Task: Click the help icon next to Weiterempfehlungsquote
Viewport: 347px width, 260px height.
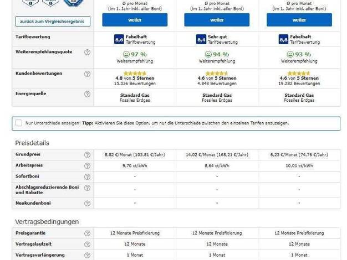Action: tap(87, 52)
